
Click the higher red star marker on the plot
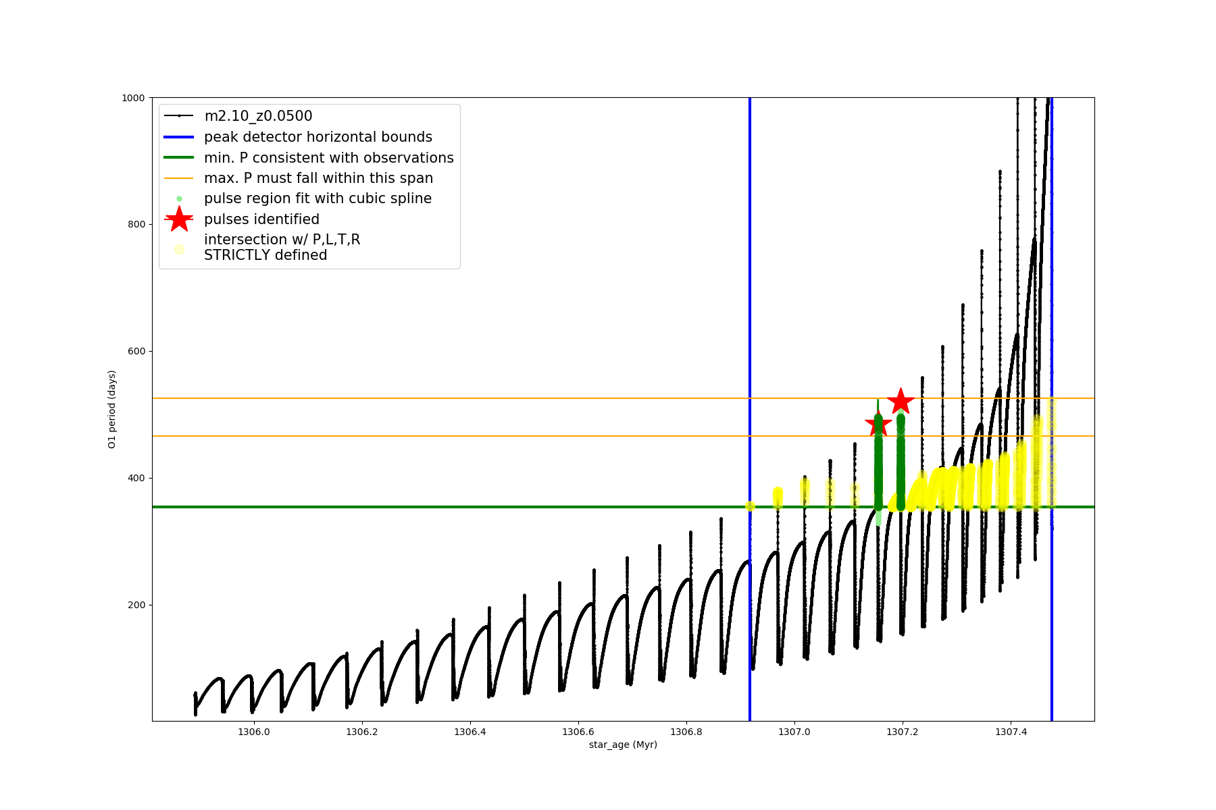[x=901, y=402]
